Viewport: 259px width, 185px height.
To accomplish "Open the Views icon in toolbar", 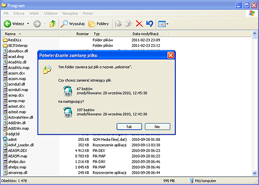I will 161,24.
